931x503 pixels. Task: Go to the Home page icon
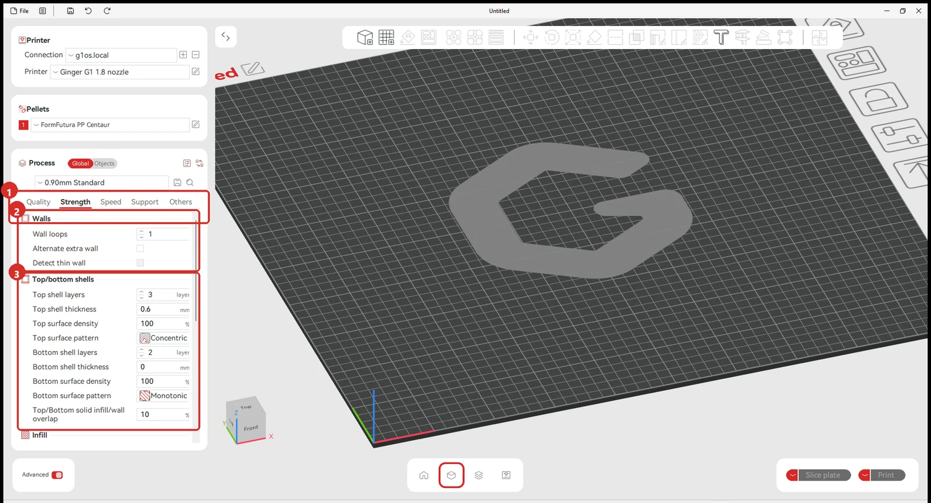pyautogui.click(x=424, y=475)
